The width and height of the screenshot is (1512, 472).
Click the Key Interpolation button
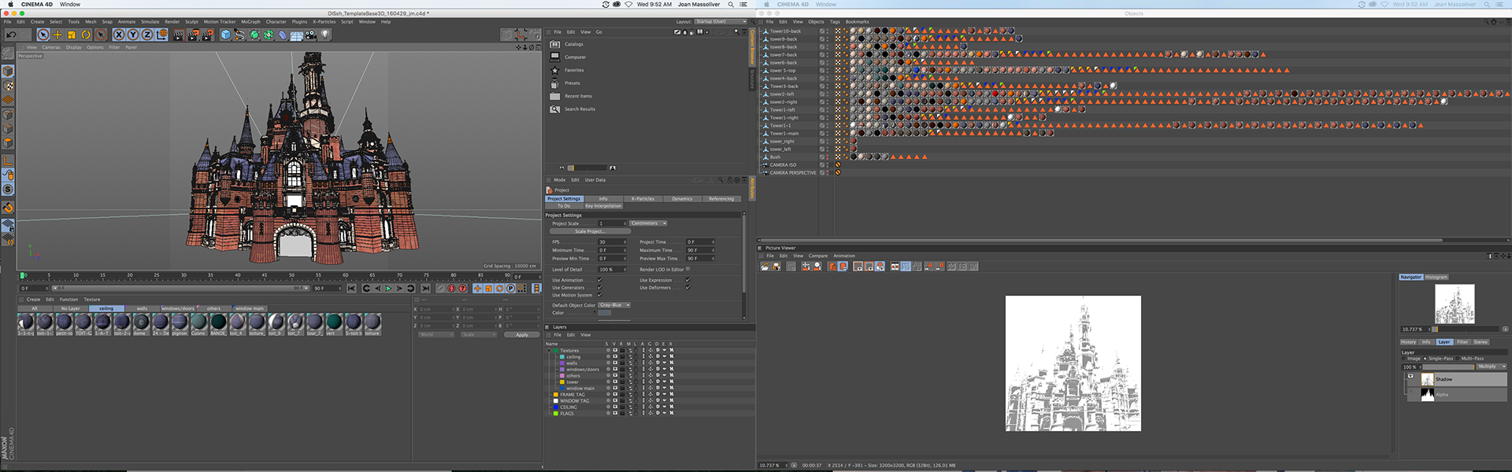coord(603,206)
